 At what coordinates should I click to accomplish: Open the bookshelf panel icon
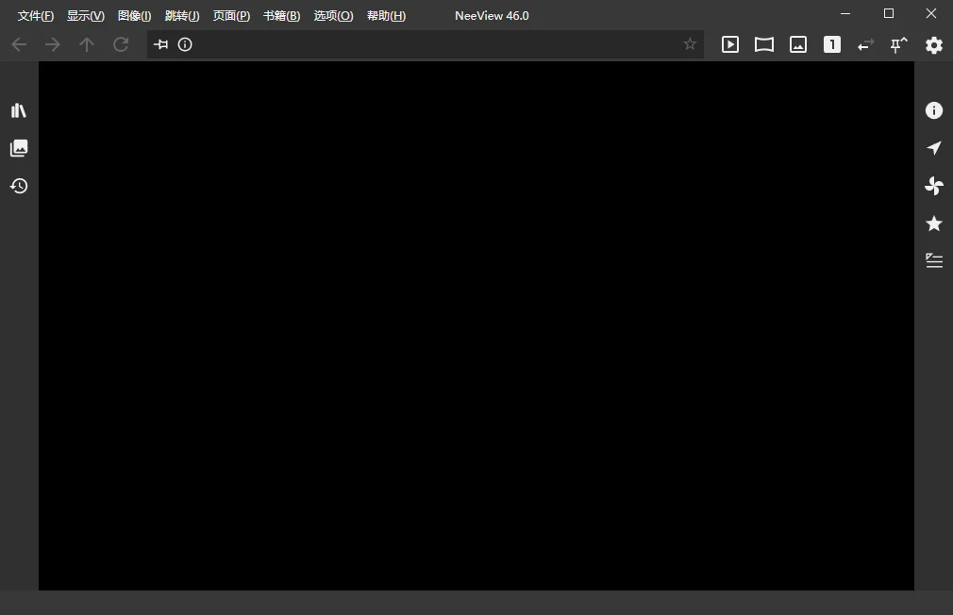coord(19,110)
